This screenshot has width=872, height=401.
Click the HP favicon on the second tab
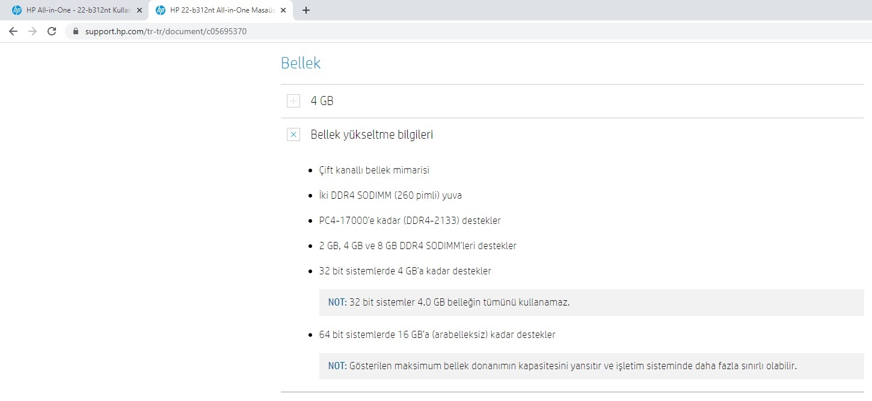click(161, 10)
